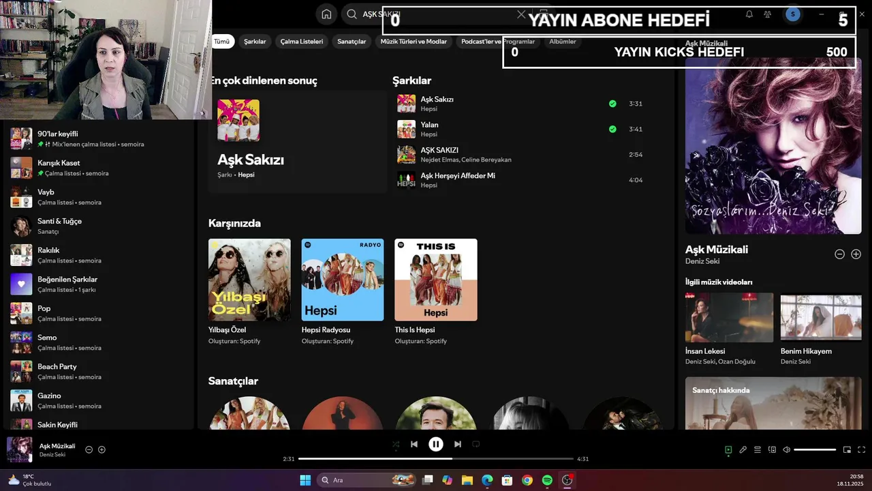
Task: Click the plus add icon in right panel
Action: click(856, 254)
